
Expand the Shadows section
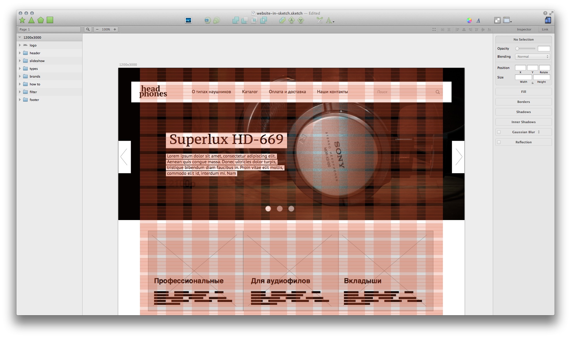point(523,112)
